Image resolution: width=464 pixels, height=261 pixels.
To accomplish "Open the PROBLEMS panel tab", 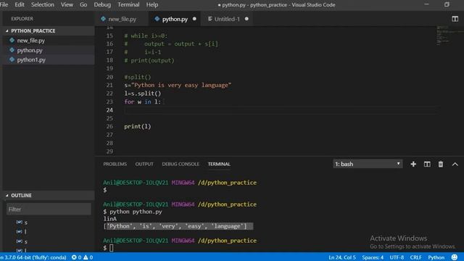I will click(x=115, y=165).
